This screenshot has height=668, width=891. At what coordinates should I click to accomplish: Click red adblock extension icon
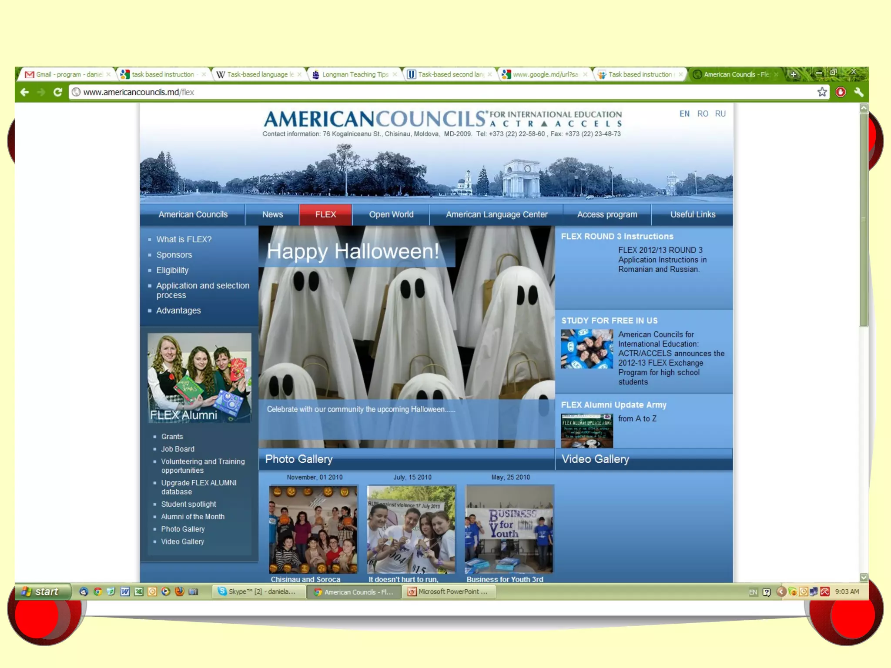click(841, 92)
